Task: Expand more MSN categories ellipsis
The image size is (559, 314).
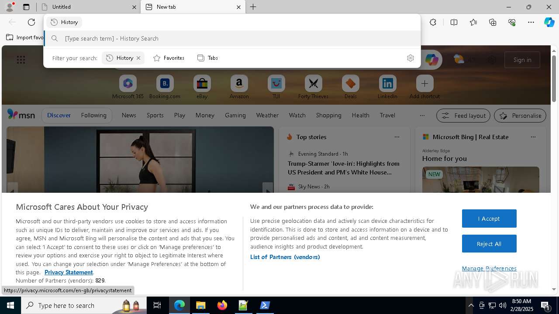Action: pyautogui.click(x=422, y=116)
